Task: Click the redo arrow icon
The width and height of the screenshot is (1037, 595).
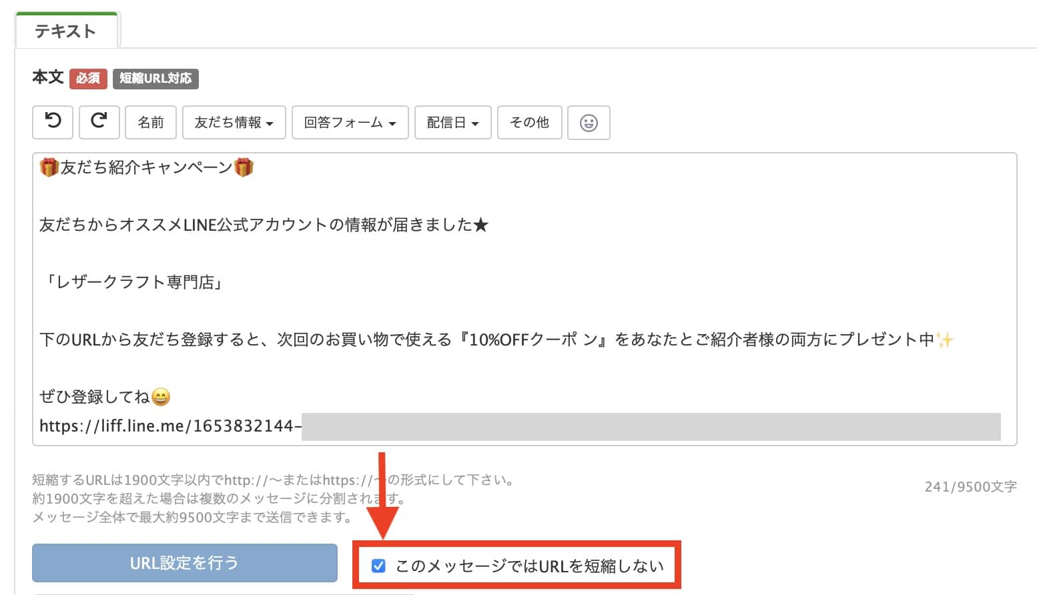Action: (99, 122)
